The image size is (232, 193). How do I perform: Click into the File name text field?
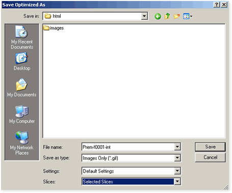point(128,147)
